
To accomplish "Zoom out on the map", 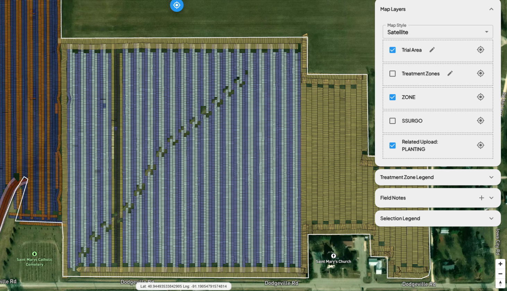I will click(500, 274).
